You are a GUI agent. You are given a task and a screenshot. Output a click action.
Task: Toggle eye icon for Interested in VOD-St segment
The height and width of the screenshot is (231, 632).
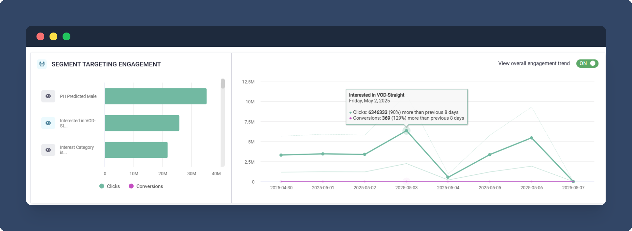point(48,123)
